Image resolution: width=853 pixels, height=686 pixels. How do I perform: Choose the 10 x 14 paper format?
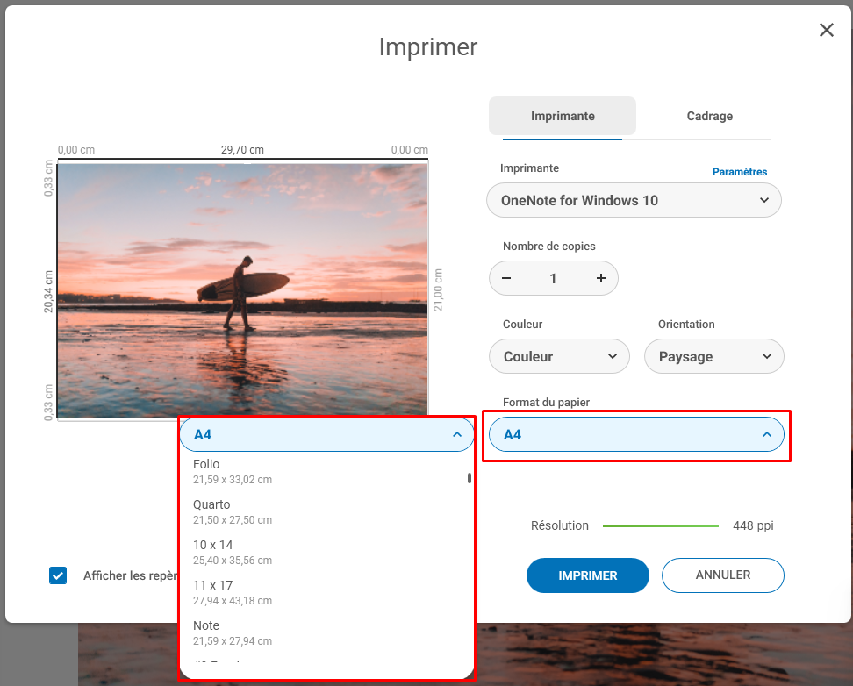point(326,552)
